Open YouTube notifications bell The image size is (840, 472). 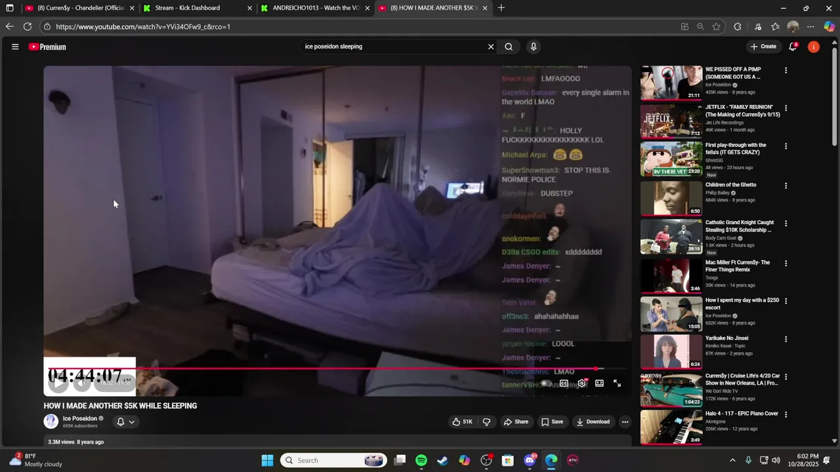pyautogui.click(x=793, y=47)
